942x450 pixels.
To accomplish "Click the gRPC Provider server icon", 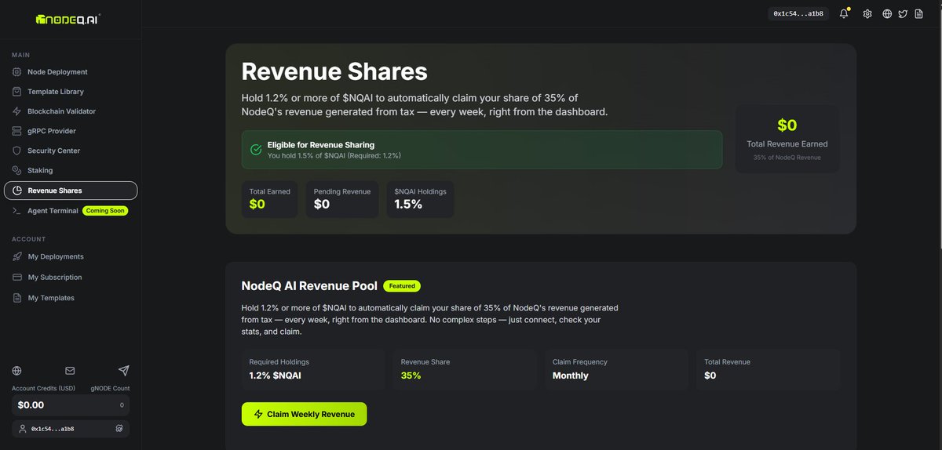I will [x=17, y=131].
